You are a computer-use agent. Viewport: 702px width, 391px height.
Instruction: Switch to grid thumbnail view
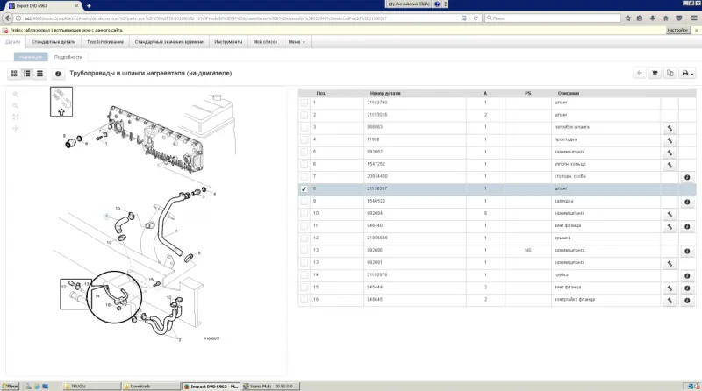14,74
